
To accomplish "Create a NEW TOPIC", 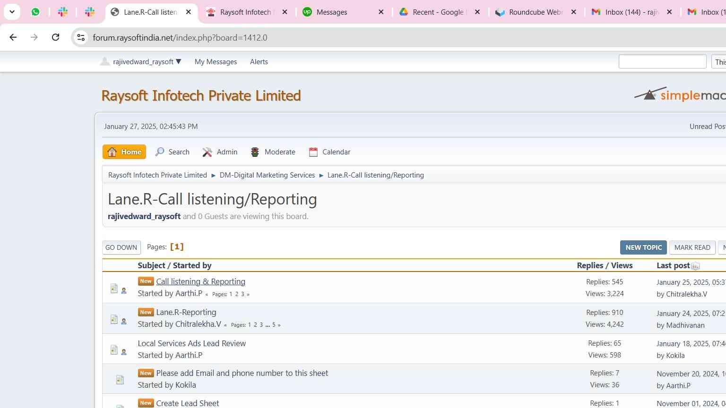I will (643, 247).
